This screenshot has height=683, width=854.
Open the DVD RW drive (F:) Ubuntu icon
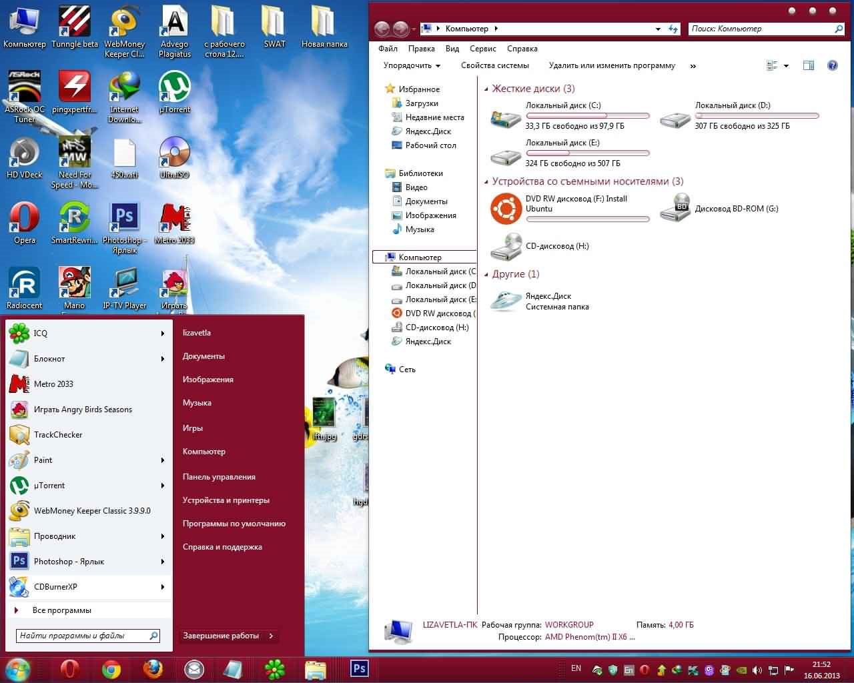coord(505,208)
